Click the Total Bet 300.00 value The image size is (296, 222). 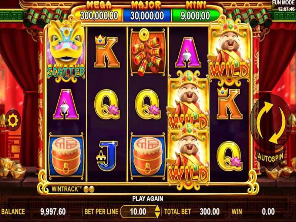pyautogui.click(x=209, y=212)
